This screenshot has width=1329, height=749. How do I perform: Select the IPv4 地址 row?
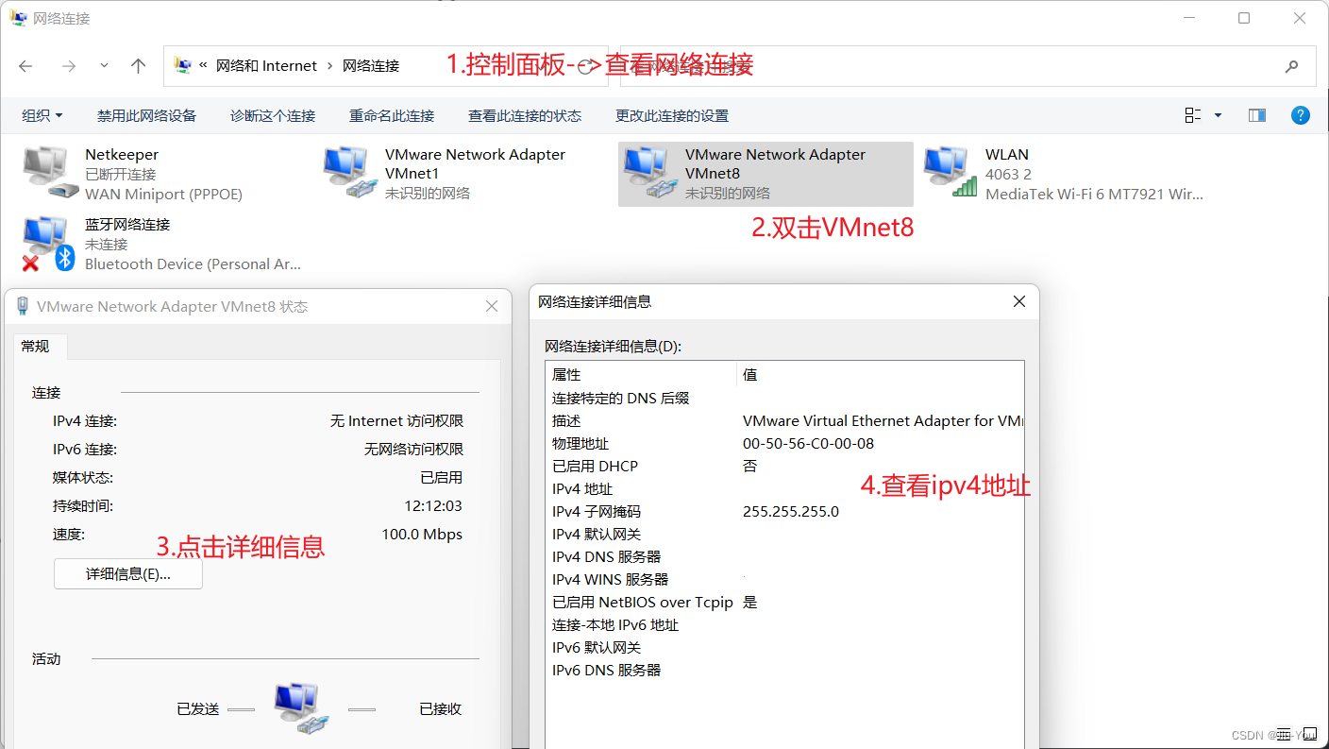click(x=784, y=489)
